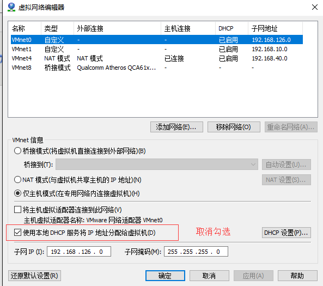Select the 桥接模式 radio button

coord(18,151)
